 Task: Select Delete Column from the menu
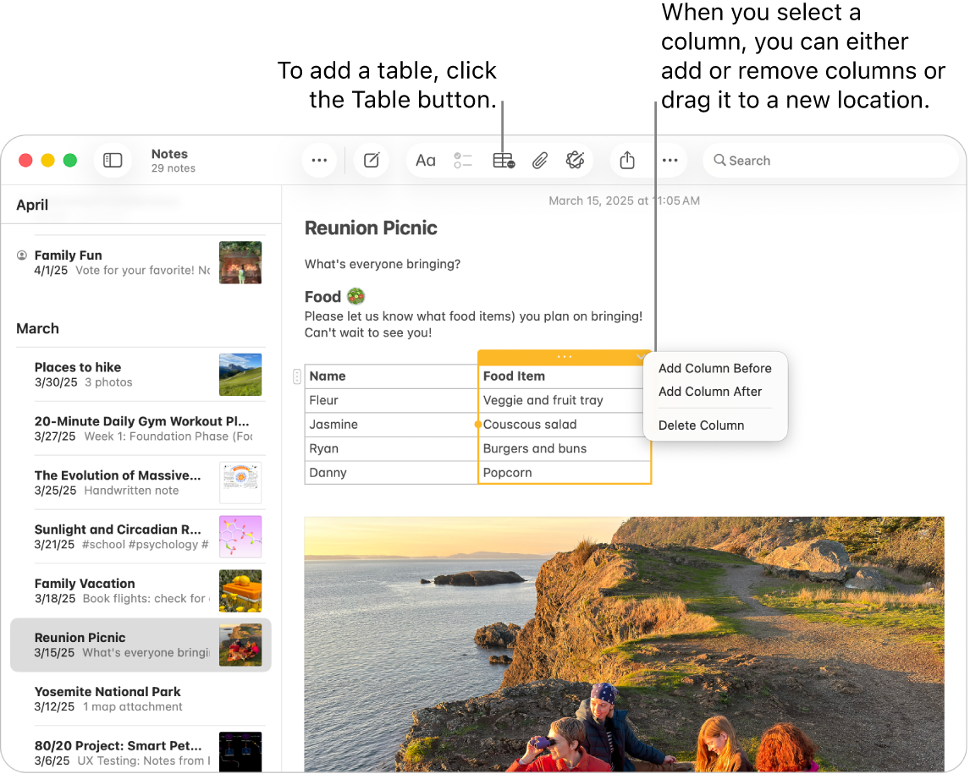click(699, 425)
